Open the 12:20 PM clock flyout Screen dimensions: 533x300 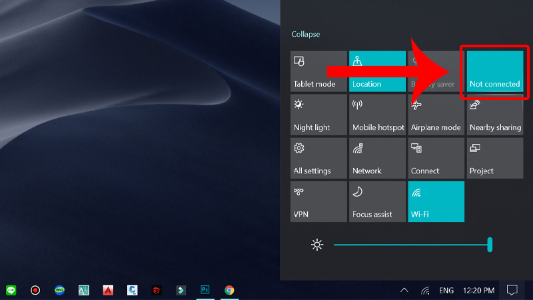[478, 291]
